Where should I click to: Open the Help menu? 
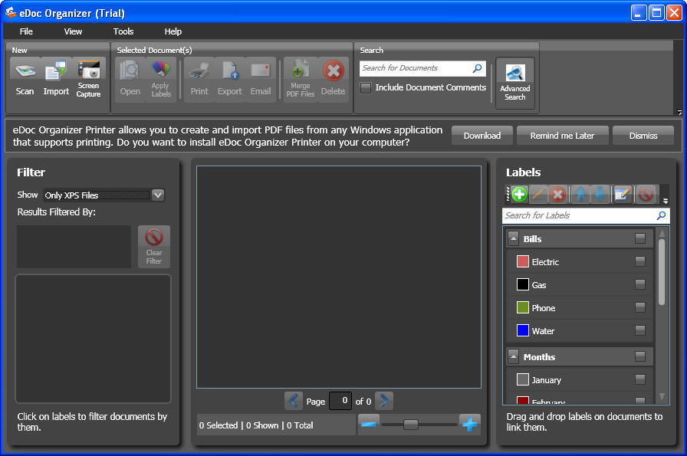click(x=173, y=31)
